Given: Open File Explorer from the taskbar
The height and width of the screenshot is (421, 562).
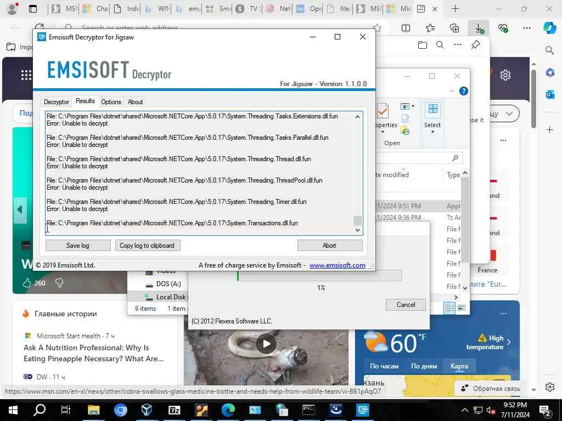Looking at the screenshot, I should coord(93,410).
